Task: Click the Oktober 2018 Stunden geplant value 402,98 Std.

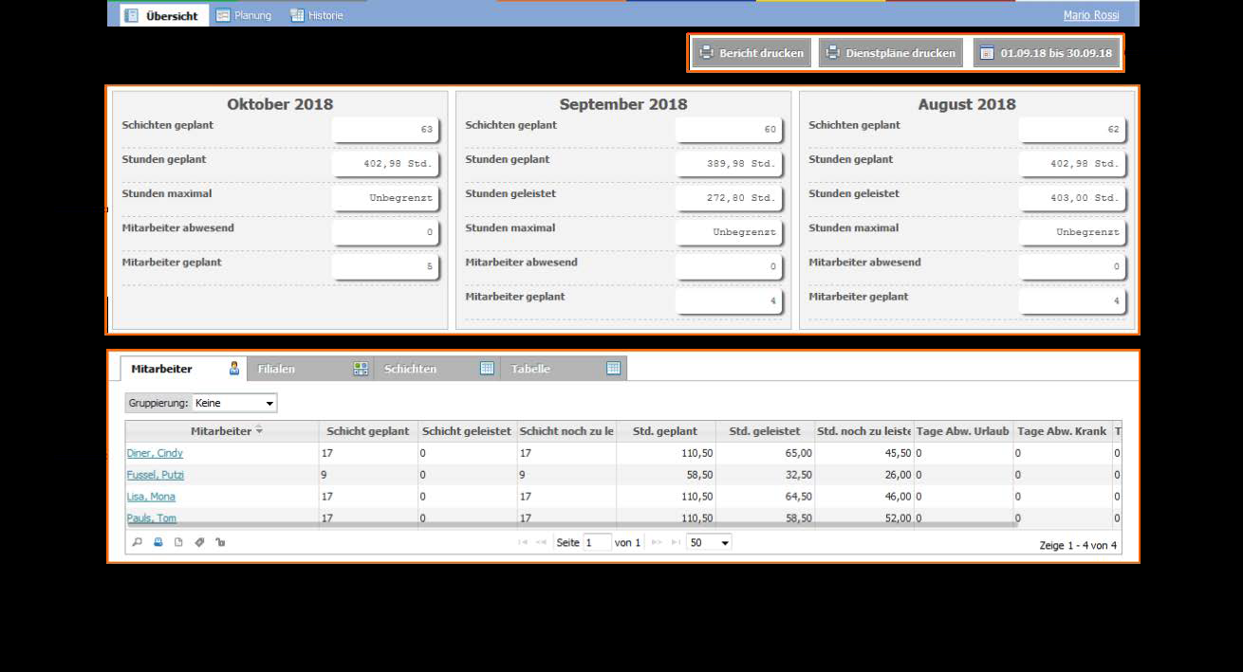Action: [385, 164]
